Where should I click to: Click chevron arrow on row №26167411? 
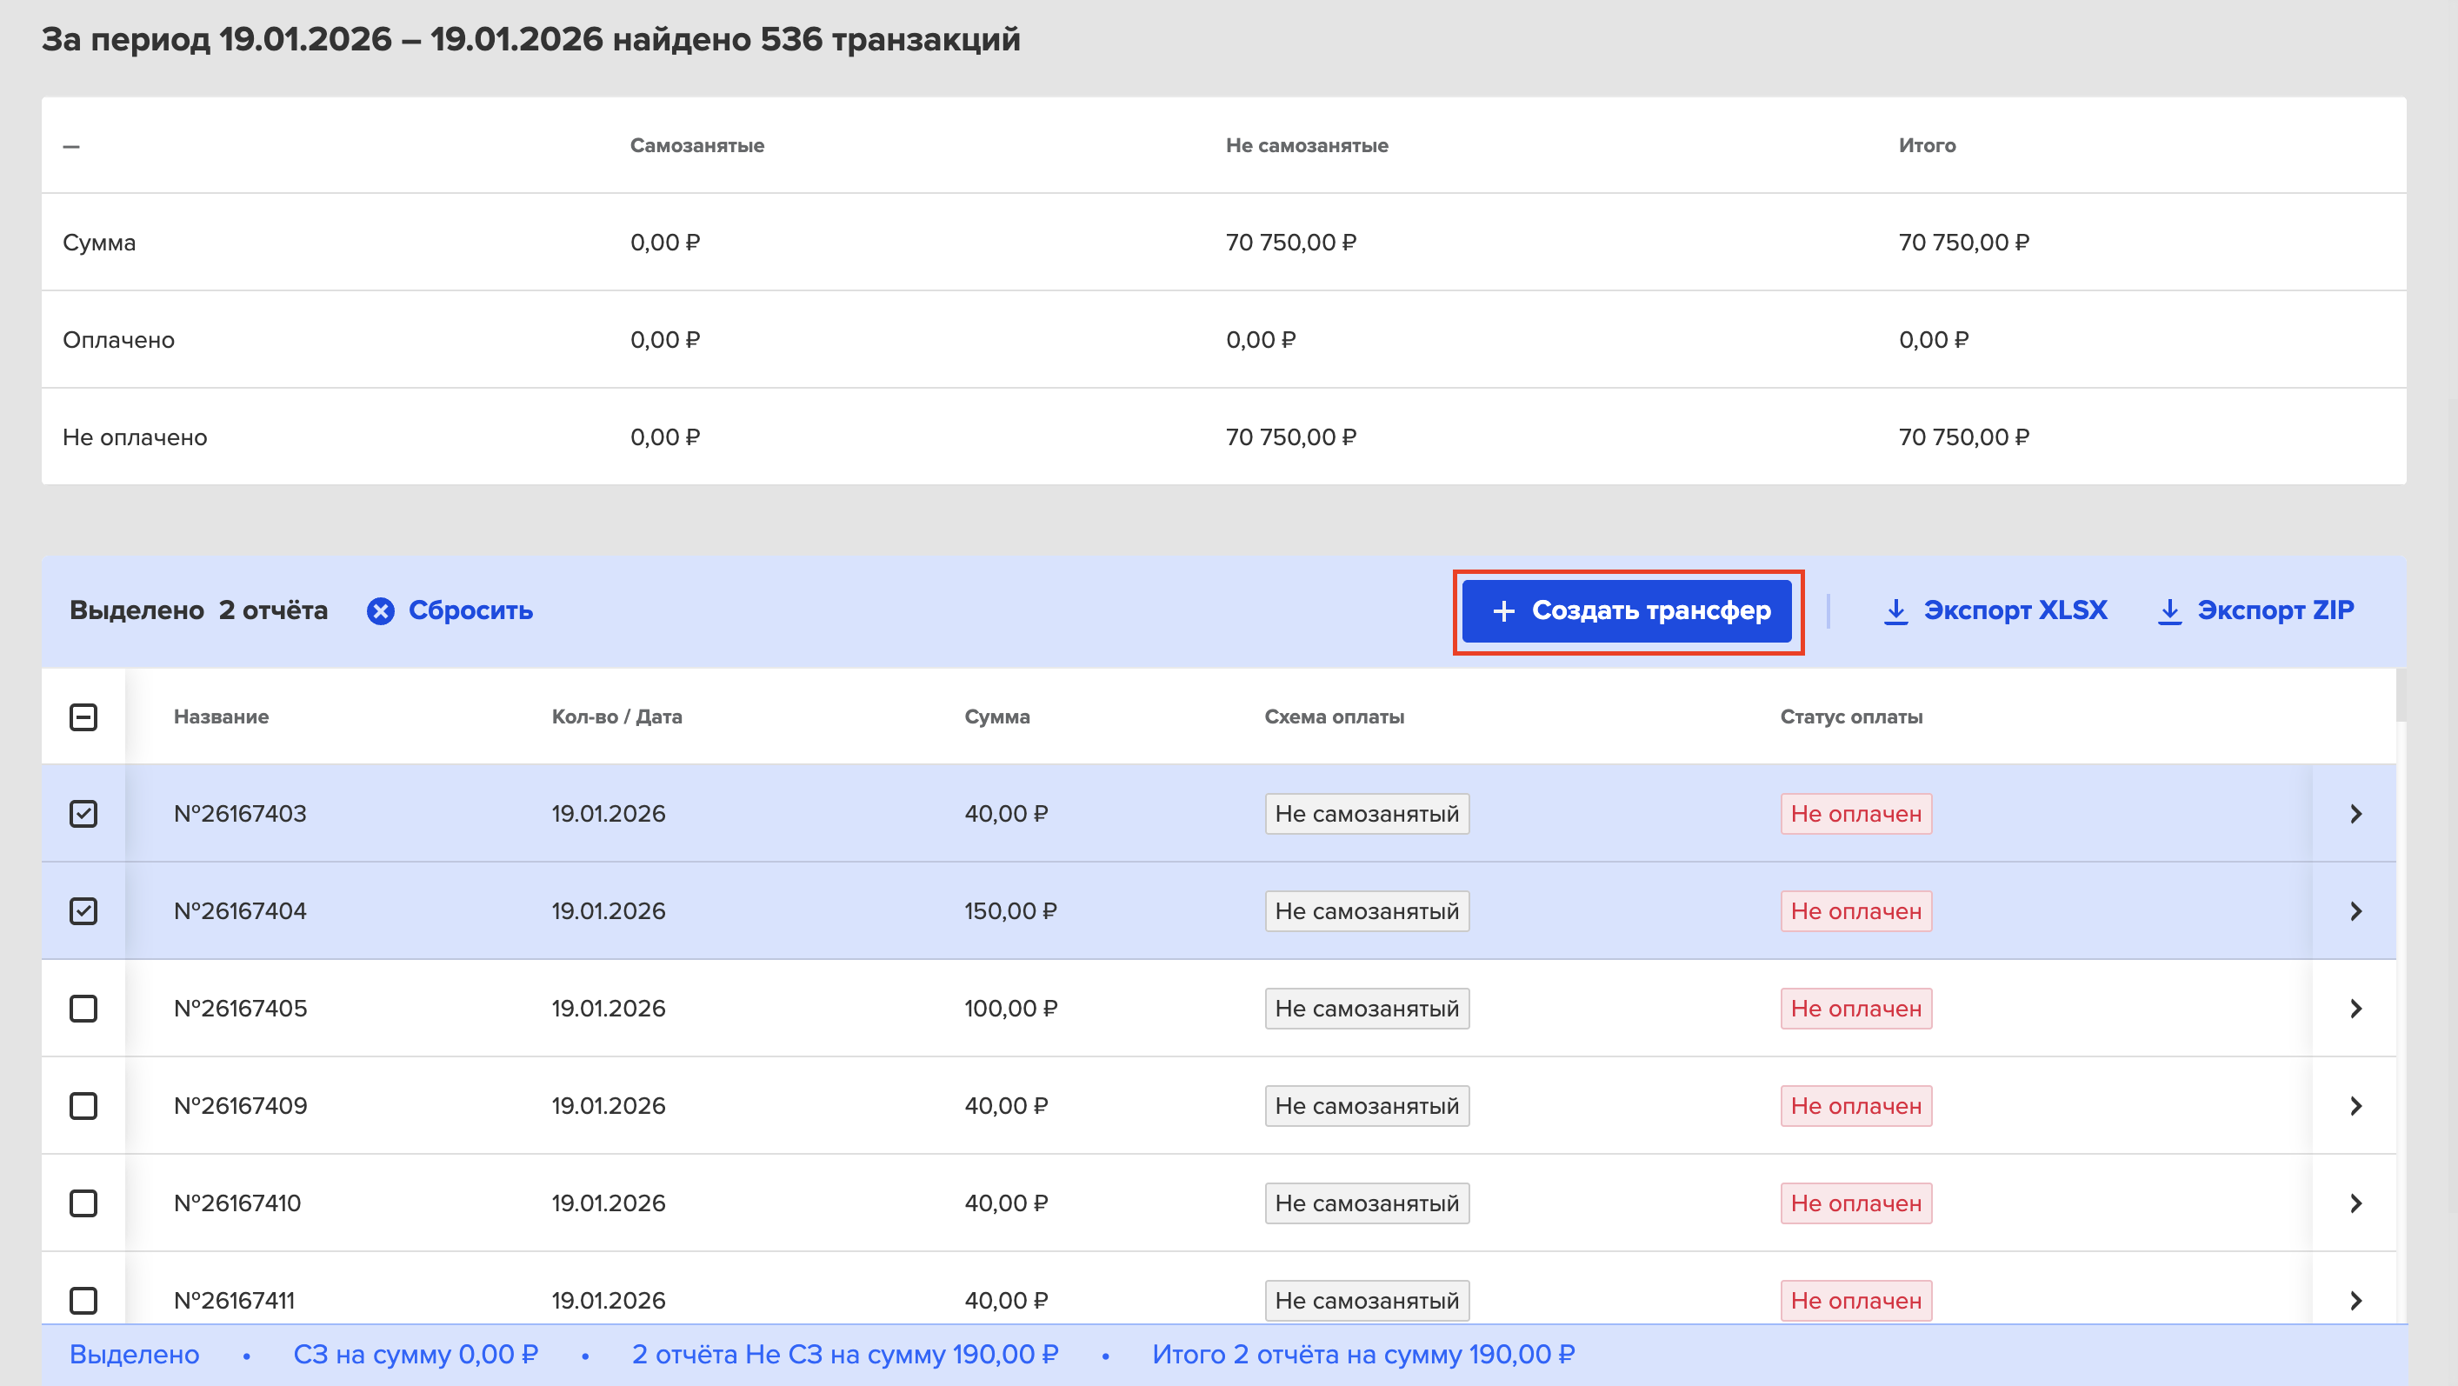pos(2356,1301)
